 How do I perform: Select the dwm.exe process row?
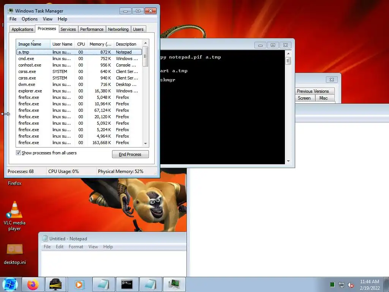(79, 84)
